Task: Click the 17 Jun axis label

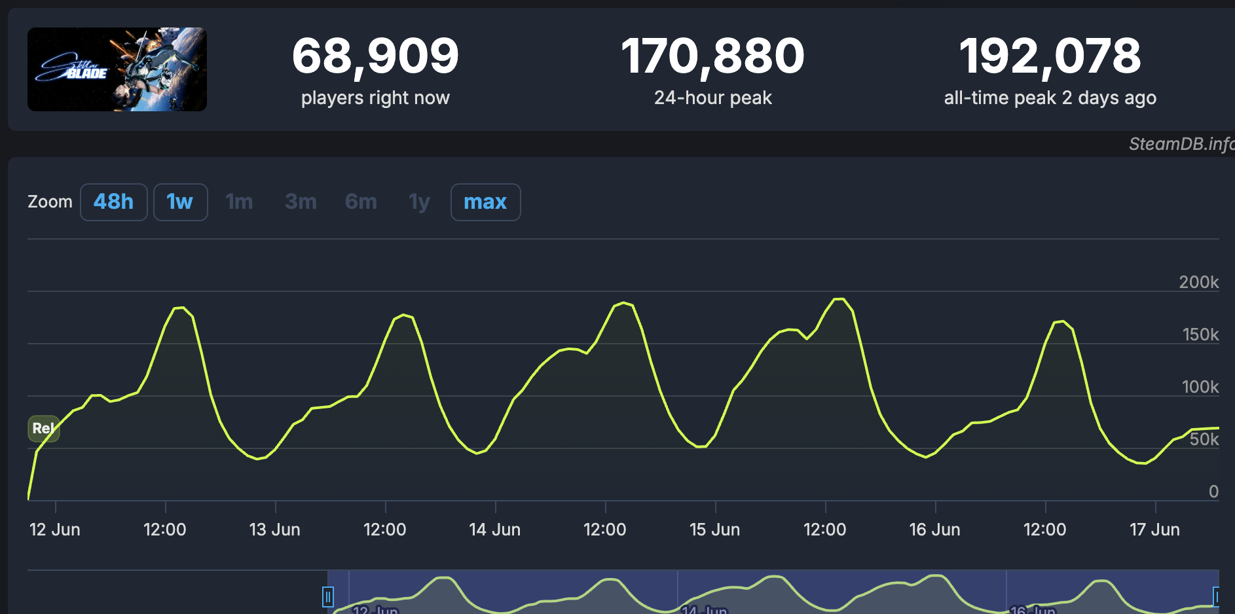Action: pos(1155,530)
